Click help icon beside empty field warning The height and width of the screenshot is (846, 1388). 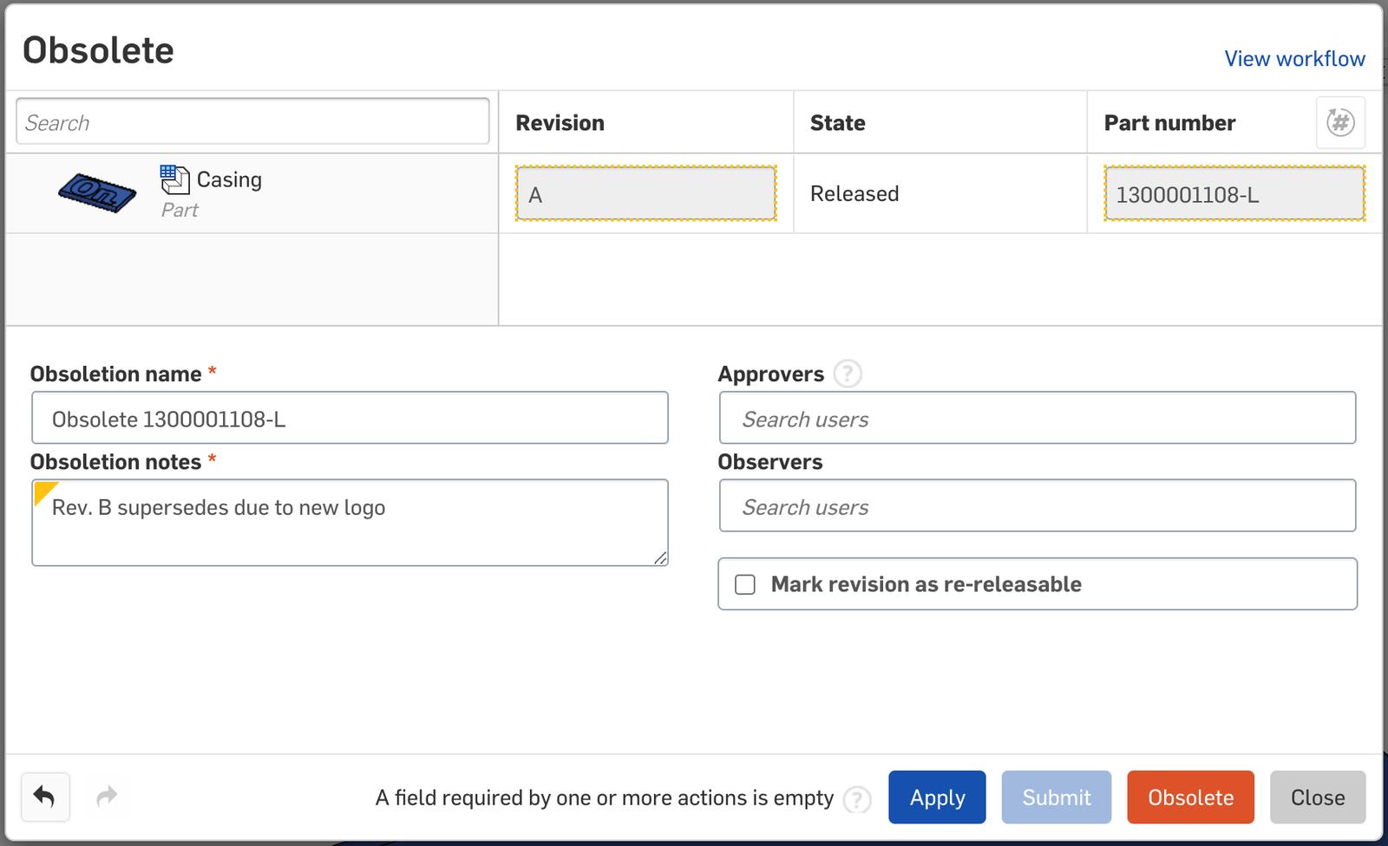(x=857, y=799)
